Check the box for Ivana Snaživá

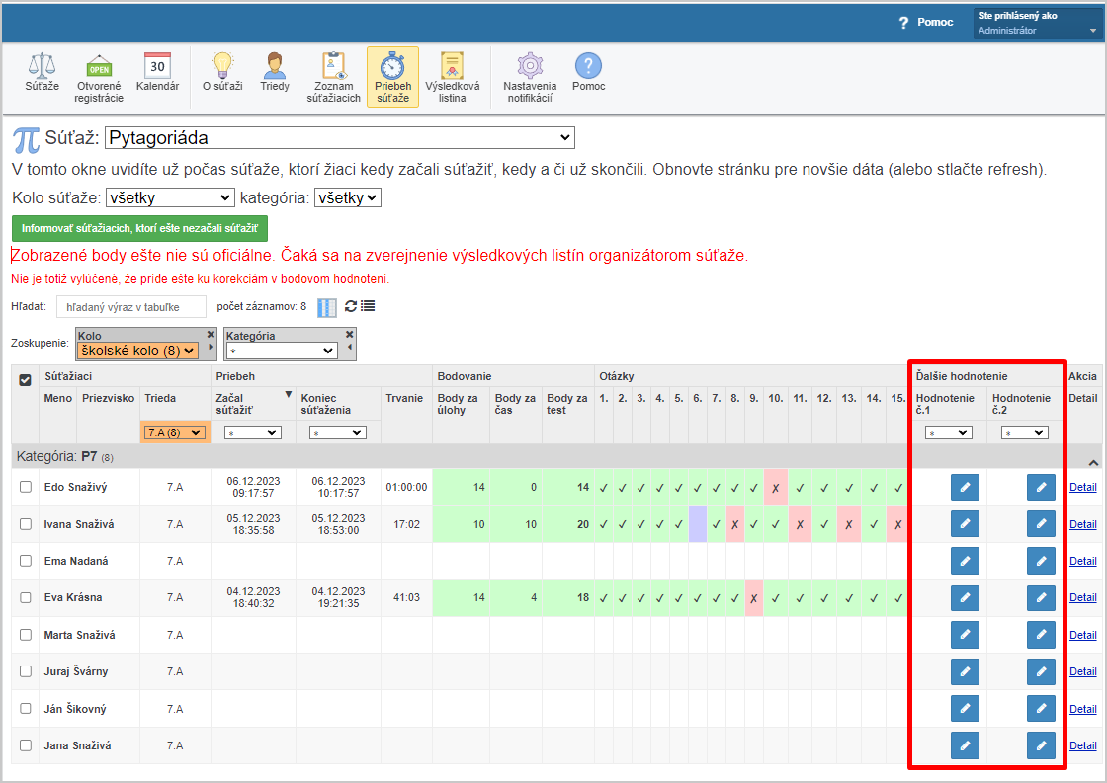[x=26, y=524]
